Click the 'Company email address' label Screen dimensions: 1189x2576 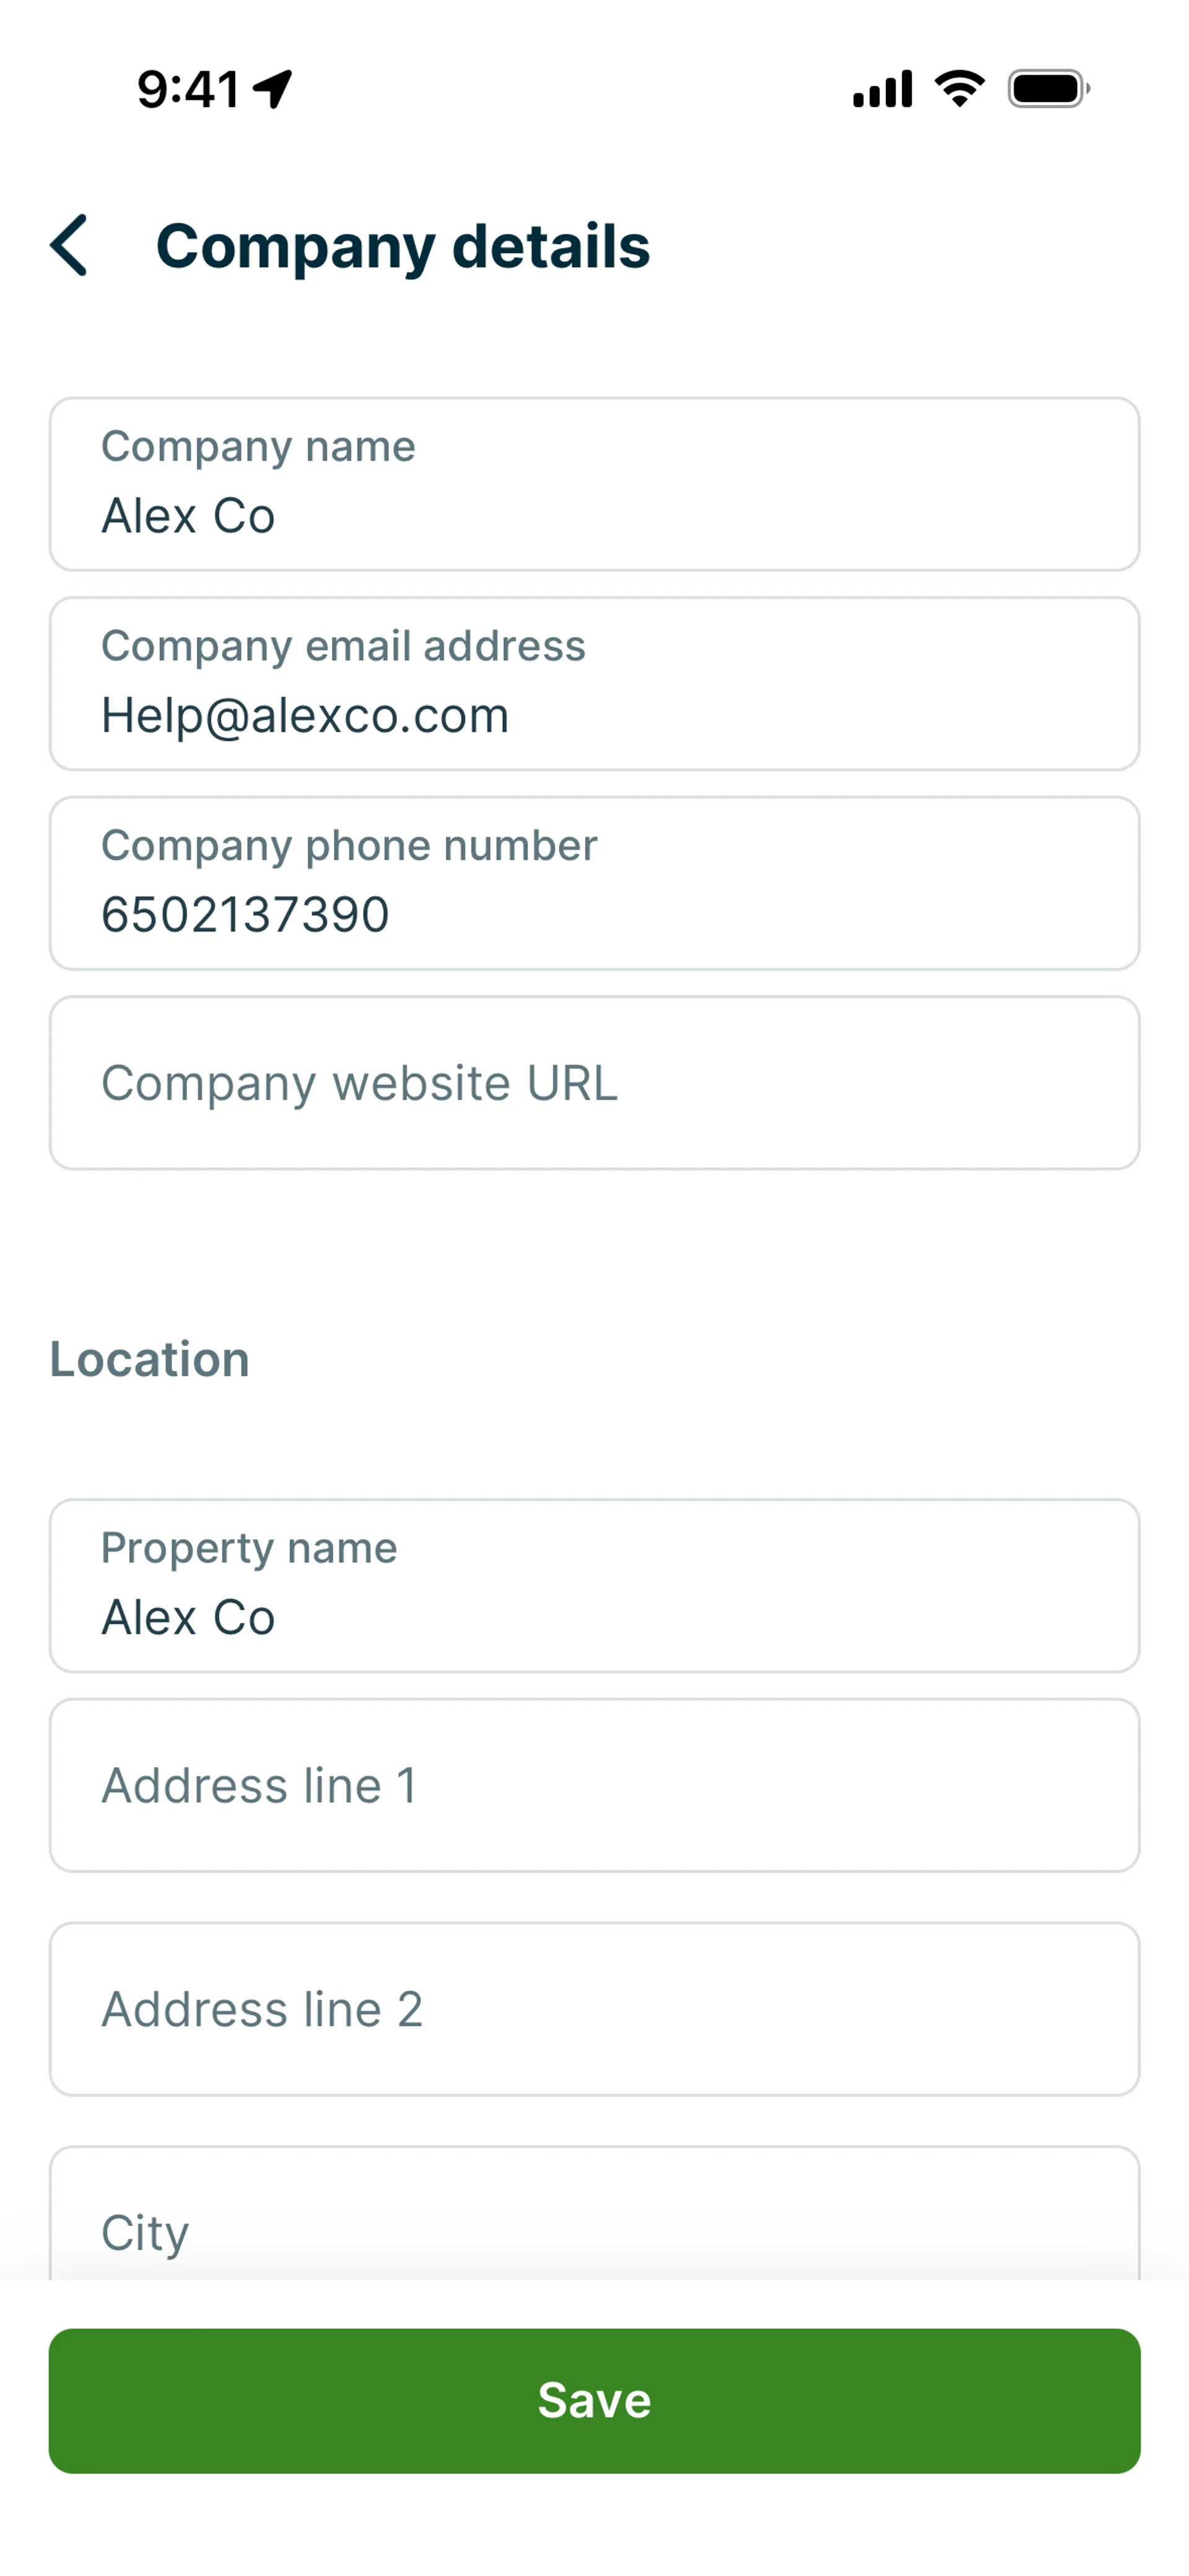[343, 646]
